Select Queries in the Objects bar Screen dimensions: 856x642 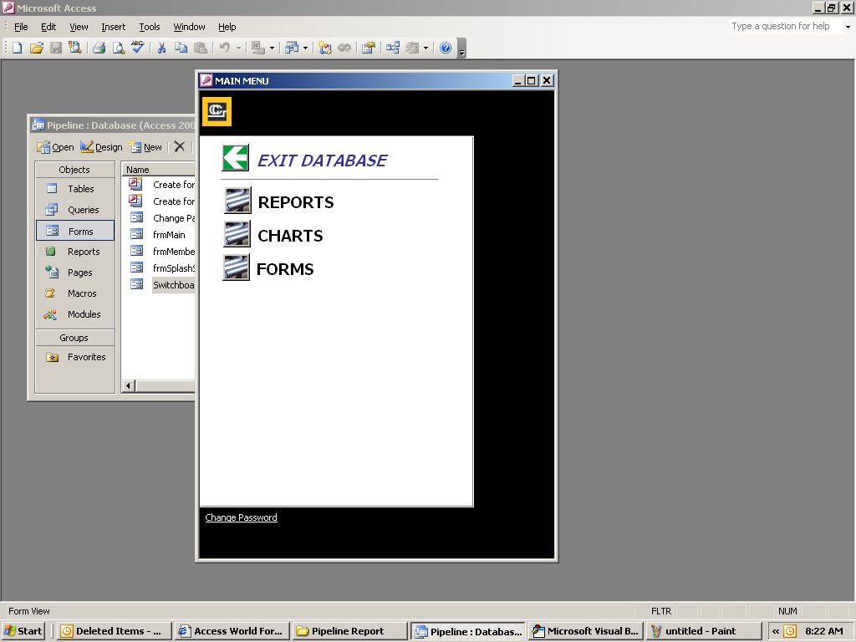click(75, 210)
